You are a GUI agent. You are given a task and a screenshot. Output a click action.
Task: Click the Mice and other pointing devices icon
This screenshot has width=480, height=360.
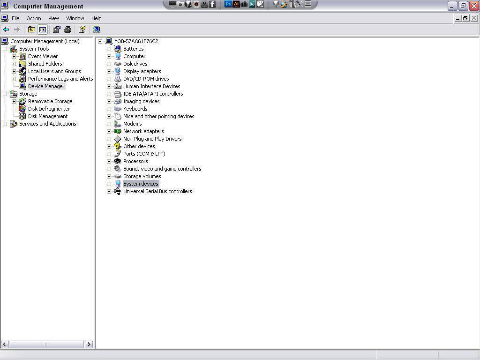[118, 116]
